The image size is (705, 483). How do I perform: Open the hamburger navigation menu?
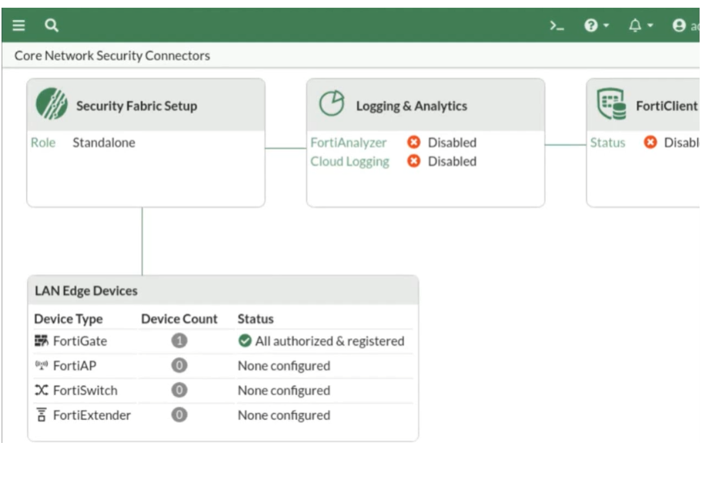pyautogui.click(x=18, y=25)
